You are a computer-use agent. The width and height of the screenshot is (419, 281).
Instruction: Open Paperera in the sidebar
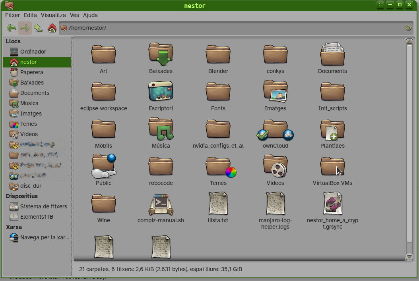pyautogui.click(x=31, y=72)
